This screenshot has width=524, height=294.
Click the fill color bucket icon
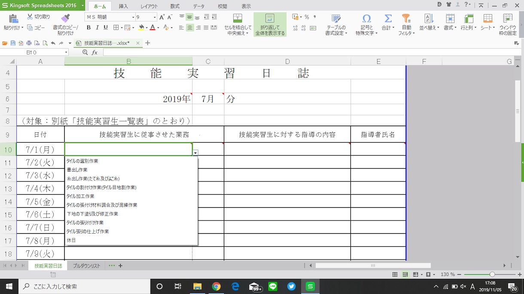pyautogui.click(x=141, y=27)
